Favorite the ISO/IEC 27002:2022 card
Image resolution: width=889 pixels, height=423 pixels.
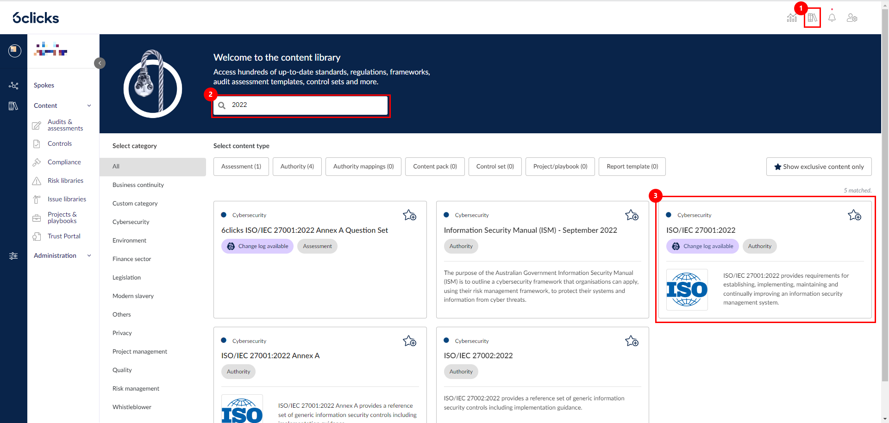click(632, 341)
